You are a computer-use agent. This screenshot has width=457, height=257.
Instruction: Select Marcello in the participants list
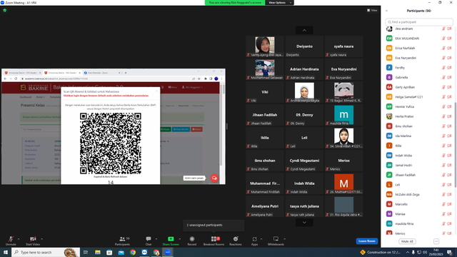419,204
